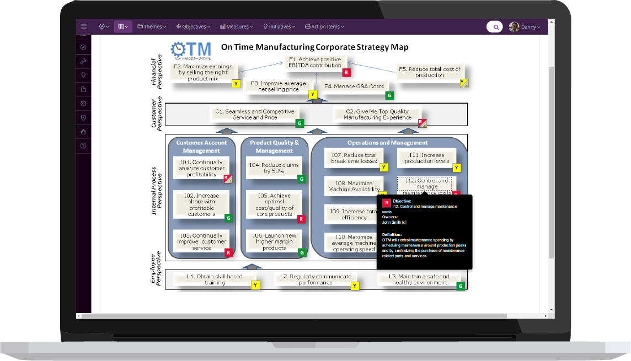Click Danny's profile avatar

514,27
